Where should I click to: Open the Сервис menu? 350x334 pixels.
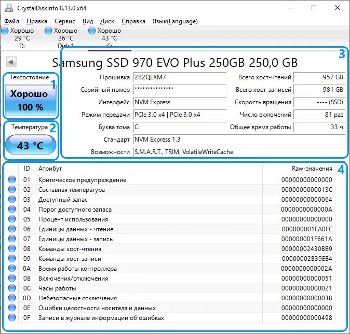pyautogui.click(x=65, y=21)
